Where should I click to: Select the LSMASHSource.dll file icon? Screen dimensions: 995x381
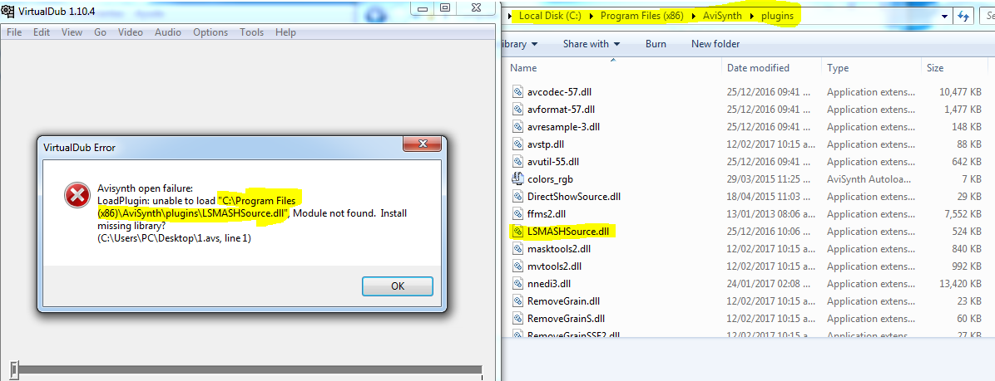[517, 232]
